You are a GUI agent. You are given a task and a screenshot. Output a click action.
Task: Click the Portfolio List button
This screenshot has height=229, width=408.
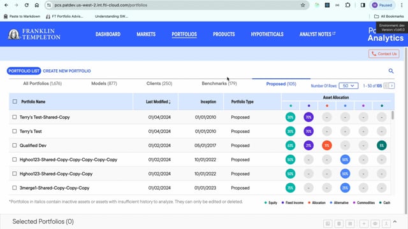[24, 71]
